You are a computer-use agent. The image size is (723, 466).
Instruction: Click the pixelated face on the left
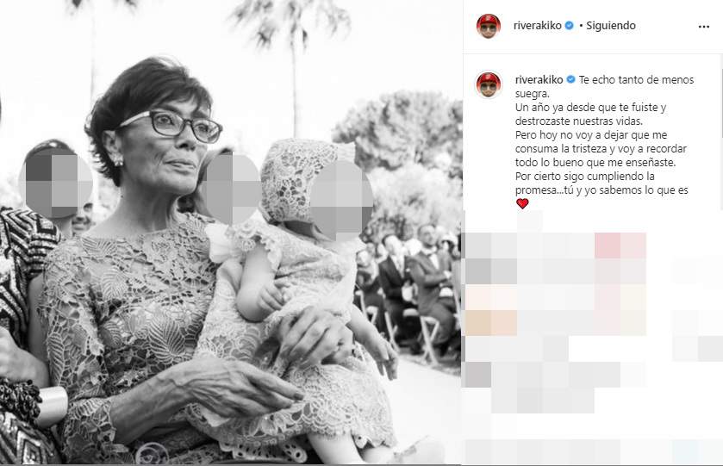point(55,183)
